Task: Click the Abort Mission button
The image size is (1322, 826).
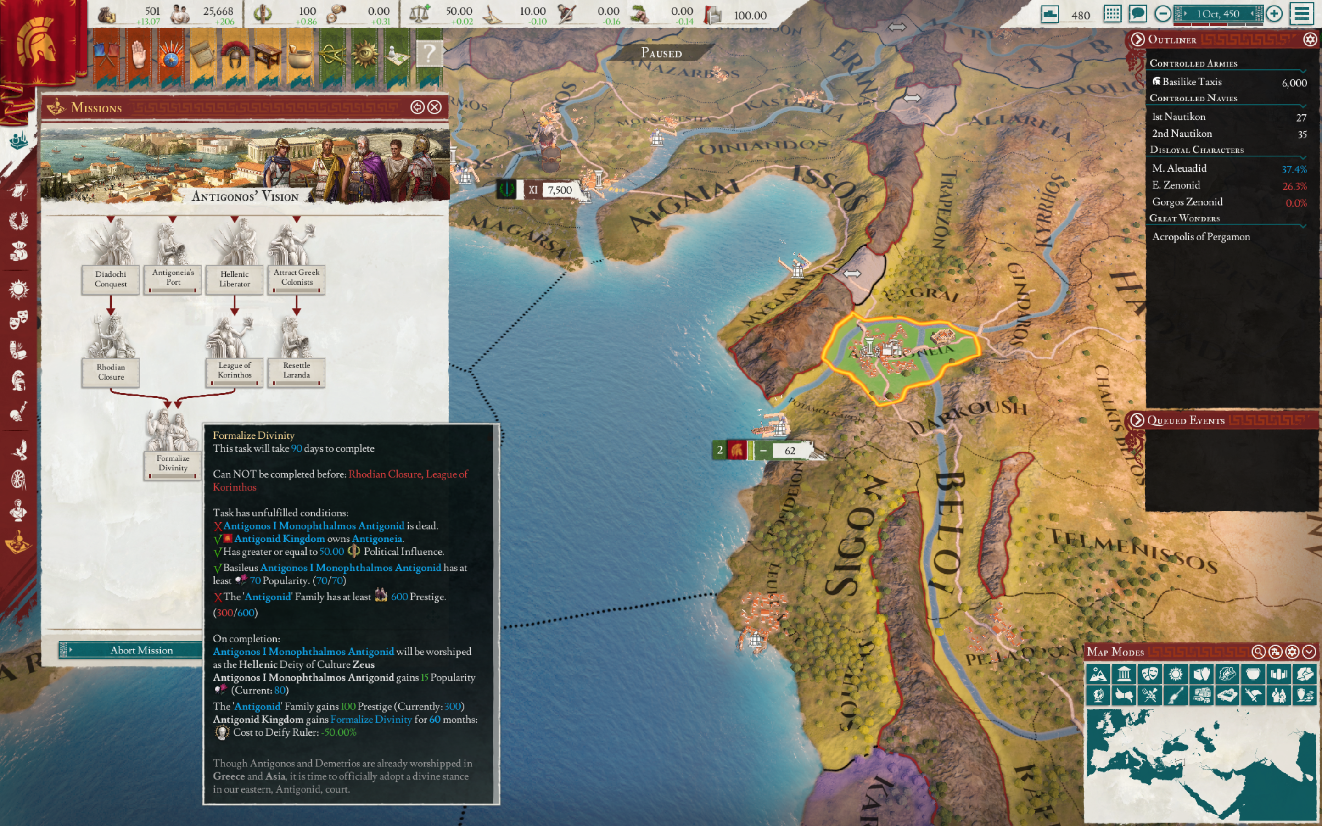Action: pos(141,650)
